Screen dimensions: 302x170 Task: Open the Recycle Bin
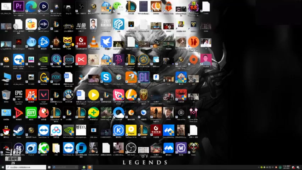(6, 95)
